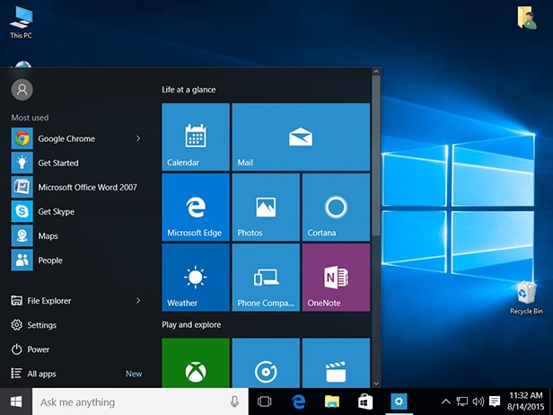
Task: Click All apps in Start menu
Action: tap(41, 374)
